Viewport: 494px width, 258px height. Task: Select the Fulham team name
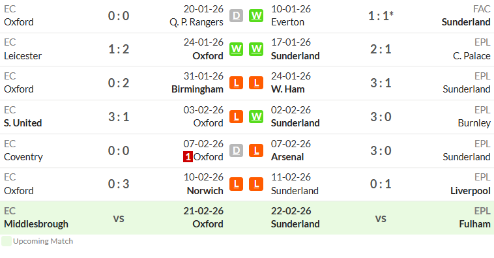tap(474, 224)
